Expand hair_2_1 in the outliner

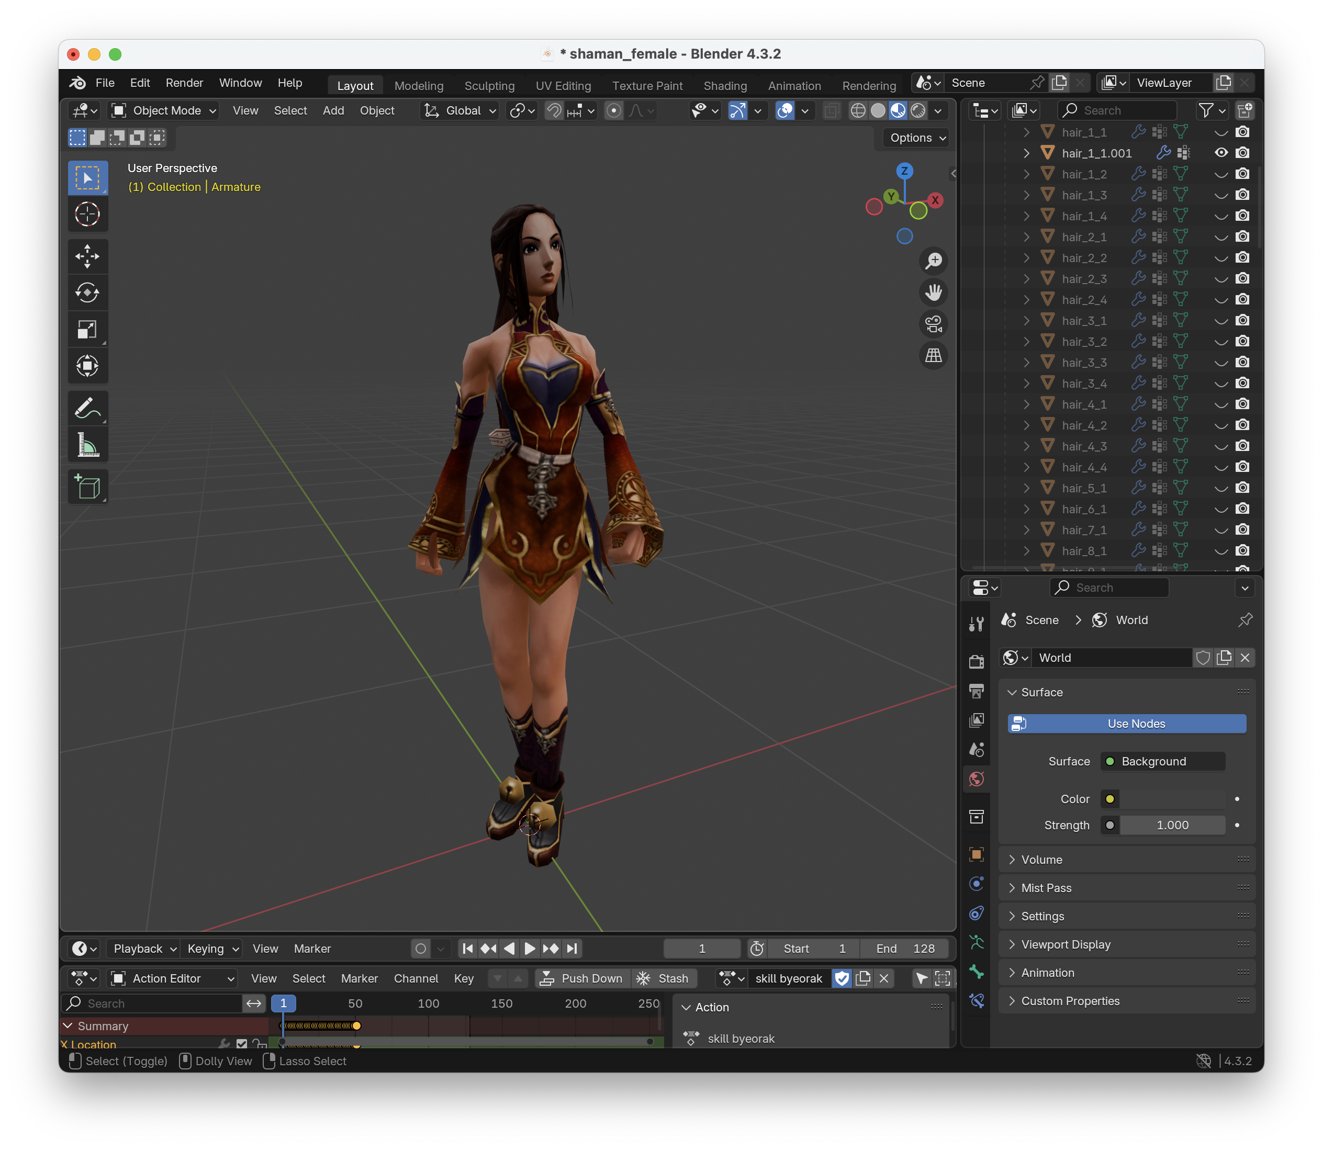click(1026, 237)
